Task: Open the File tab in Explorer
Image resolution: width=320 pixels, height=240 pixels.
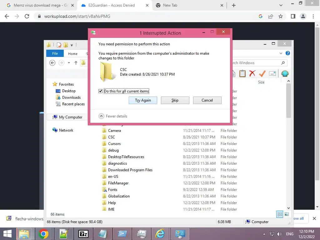Action: pyautogui.click(x=55, y=53)
